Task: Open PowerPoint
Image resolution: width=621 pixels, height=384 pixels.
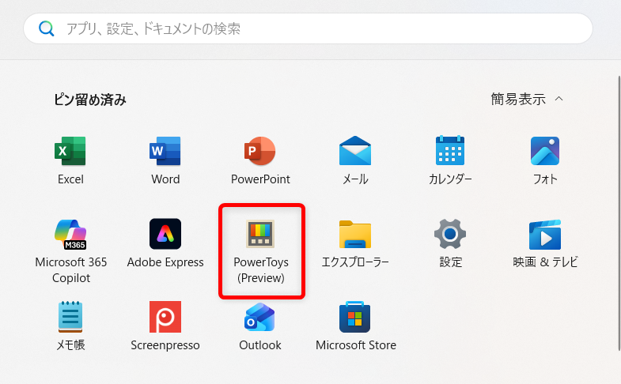Action: (x=260, y=160)
